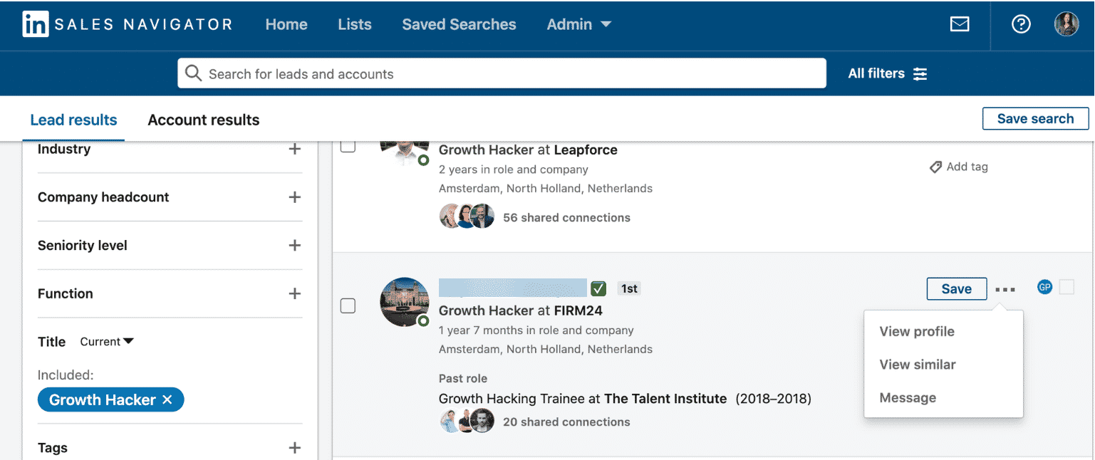The width and height of the screenshot is (1095, 460).
Task: Click the help question mark icon
Action: [1021, 23]
